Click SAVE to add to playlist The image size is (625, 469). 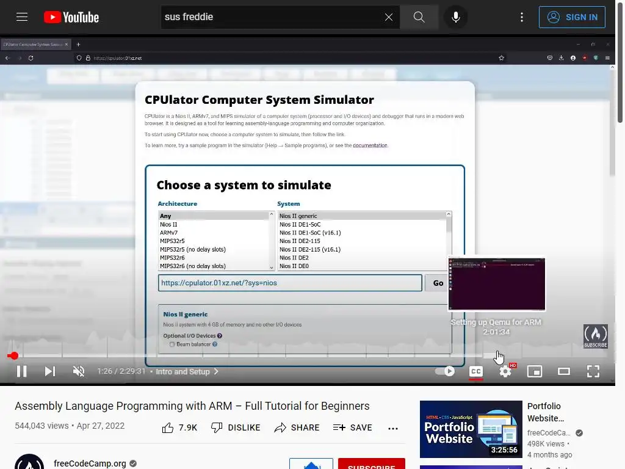[352, 427]
